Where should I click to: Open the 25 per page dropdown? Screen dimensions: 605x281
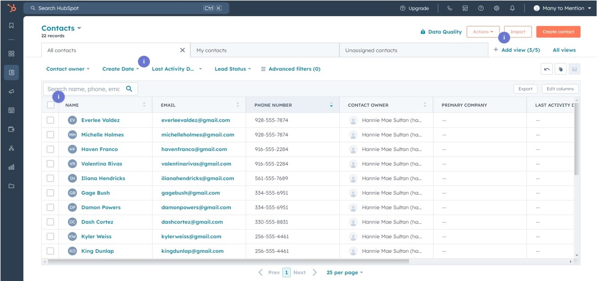(345, 273)
